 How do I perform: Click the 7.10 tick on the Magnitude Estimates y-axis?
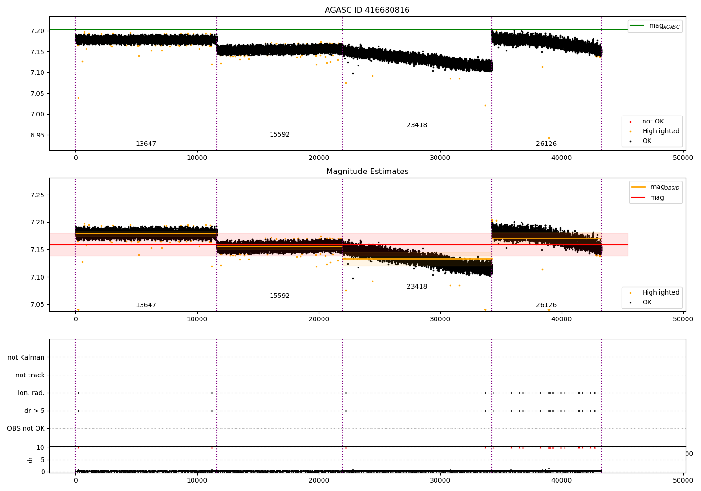pyautogui.click(x=37, y=278)
